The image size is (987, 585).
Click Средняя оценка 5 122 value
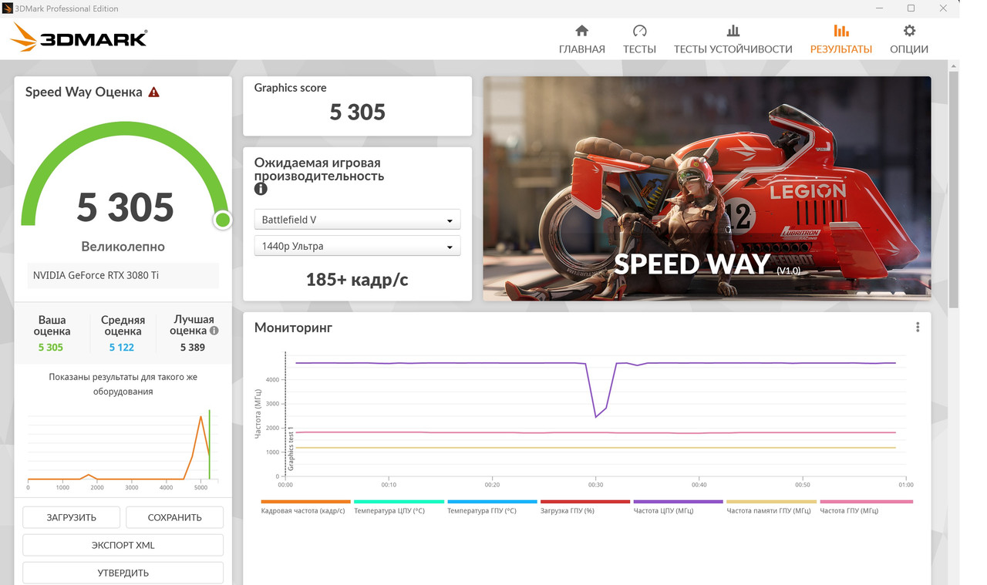[x=122, y=348]
